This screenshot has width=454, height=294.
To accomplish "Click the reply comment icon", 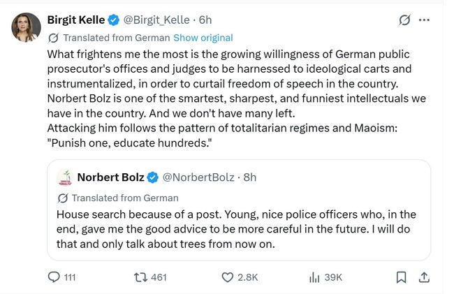I will 54,277.
